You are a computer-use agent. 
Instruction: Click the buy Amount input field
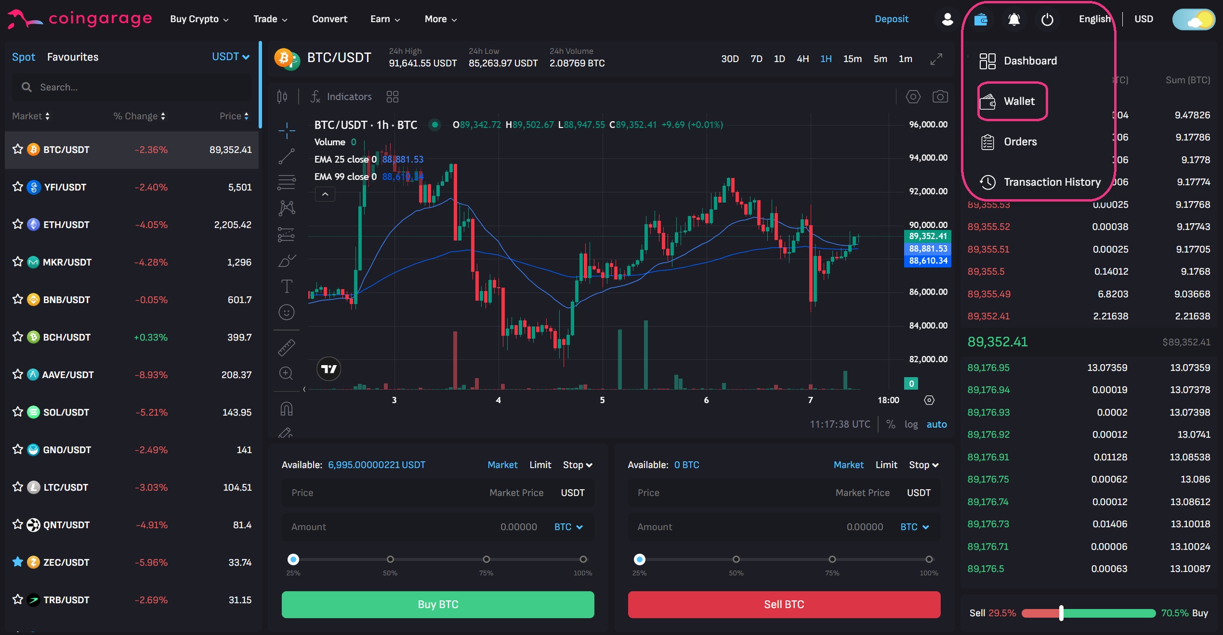438,527
